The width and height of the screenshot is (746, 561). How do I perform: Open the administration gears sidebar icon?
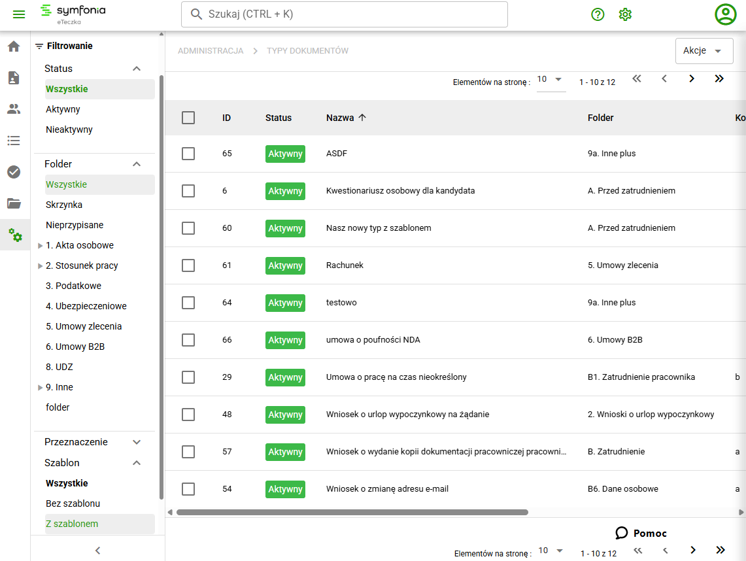pos(15,235)
